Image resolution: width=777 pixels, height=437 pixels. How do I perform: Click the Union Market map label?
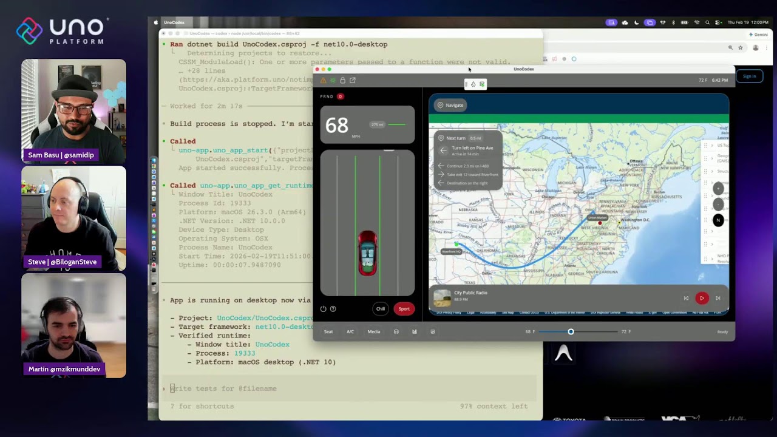tap(597, 217)
